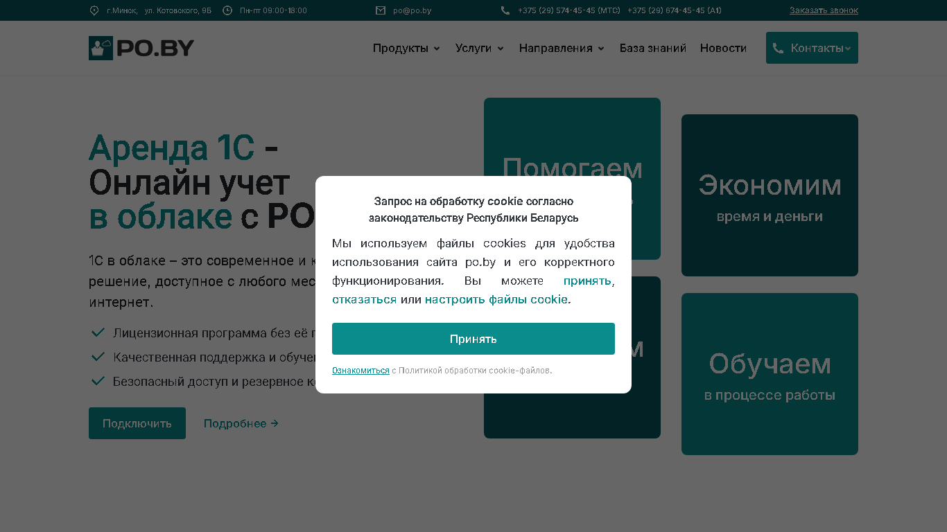This screenshot has height=532, width=947.
Task: Call the A1 number +375 (29) 674-45-45
Action: coord(675,10)
